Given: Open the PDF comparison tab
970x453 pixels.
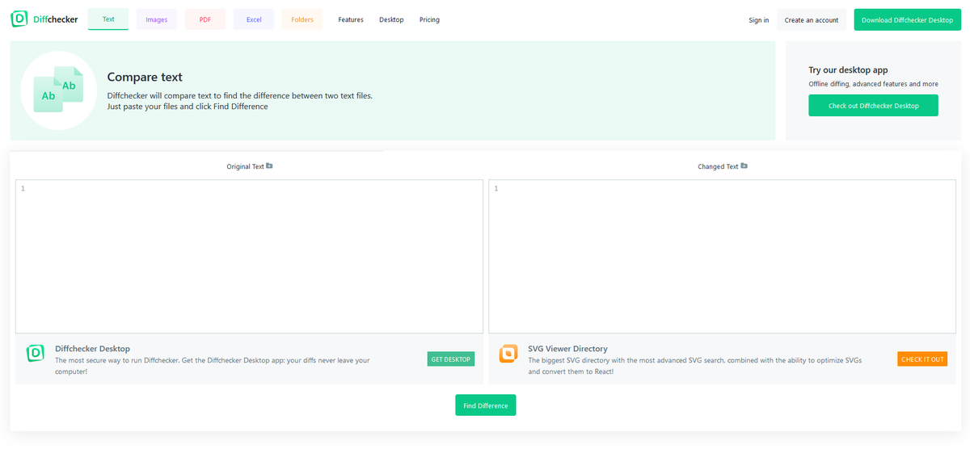Looking at the screenshot, I should coord(205,19).
